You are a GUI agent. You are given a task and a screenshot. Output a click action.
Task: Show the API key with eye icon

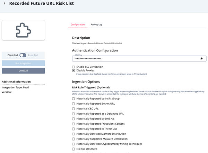tap(201, 59)
